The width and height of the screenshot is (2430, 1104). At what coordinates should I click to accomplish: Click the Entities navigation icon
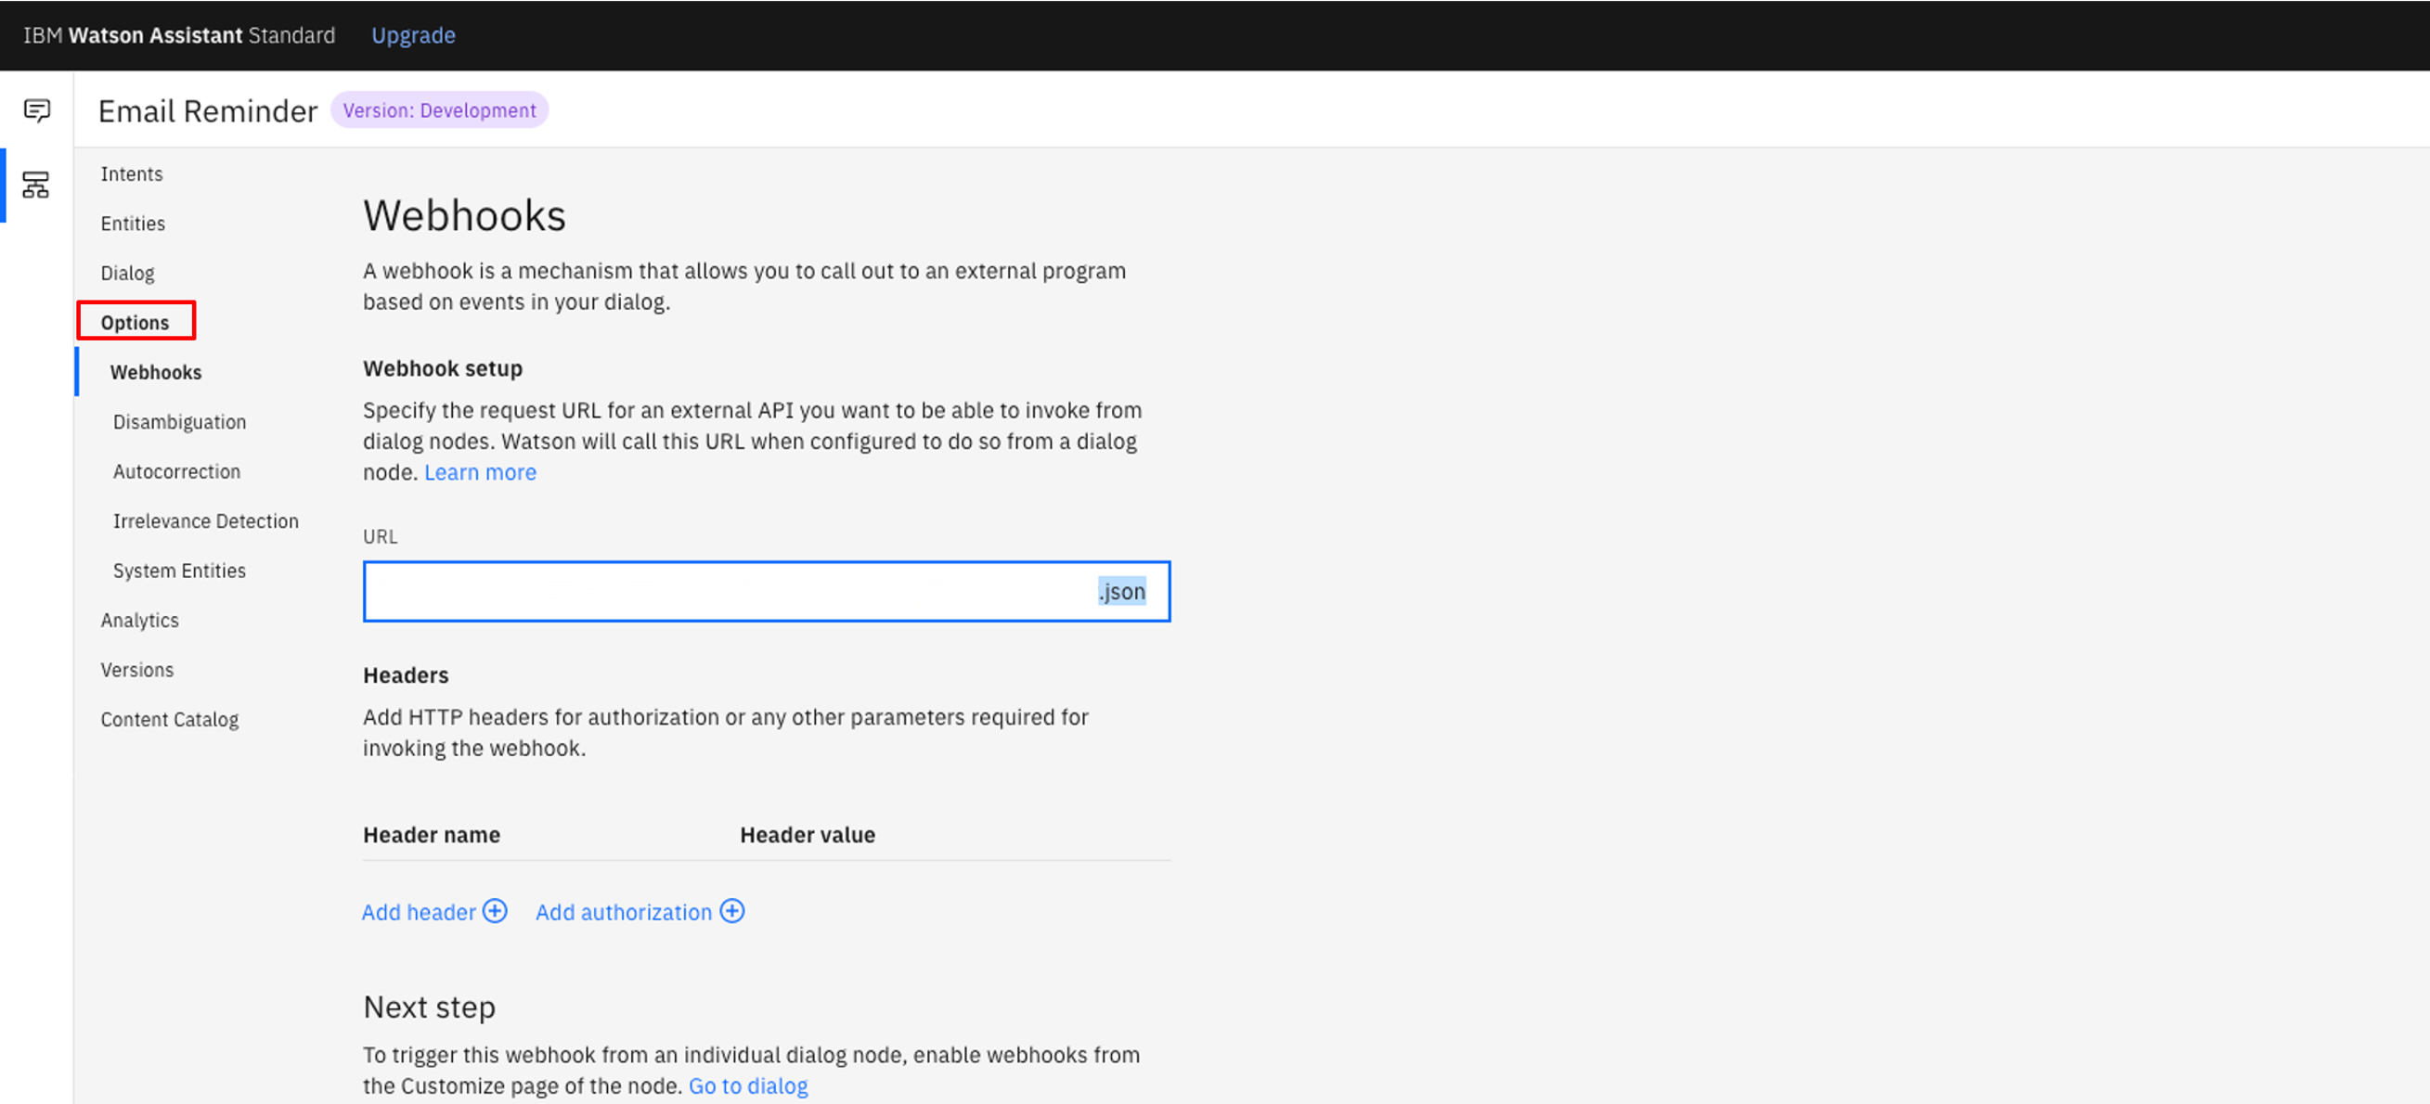pyautogui.click(x=134, y=223)
